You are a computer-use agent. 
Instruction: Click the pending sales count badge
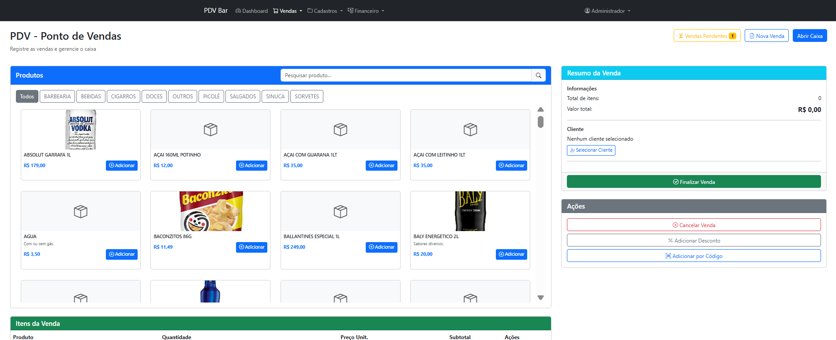pos(732,36)
